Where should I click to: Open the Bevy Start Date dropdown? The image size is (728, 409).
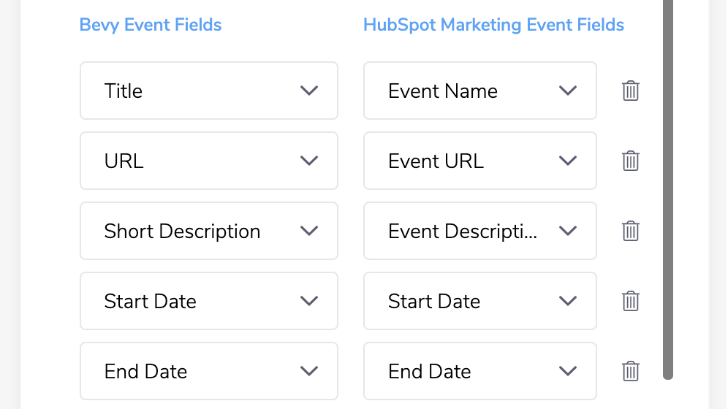(x=209, y=300)
